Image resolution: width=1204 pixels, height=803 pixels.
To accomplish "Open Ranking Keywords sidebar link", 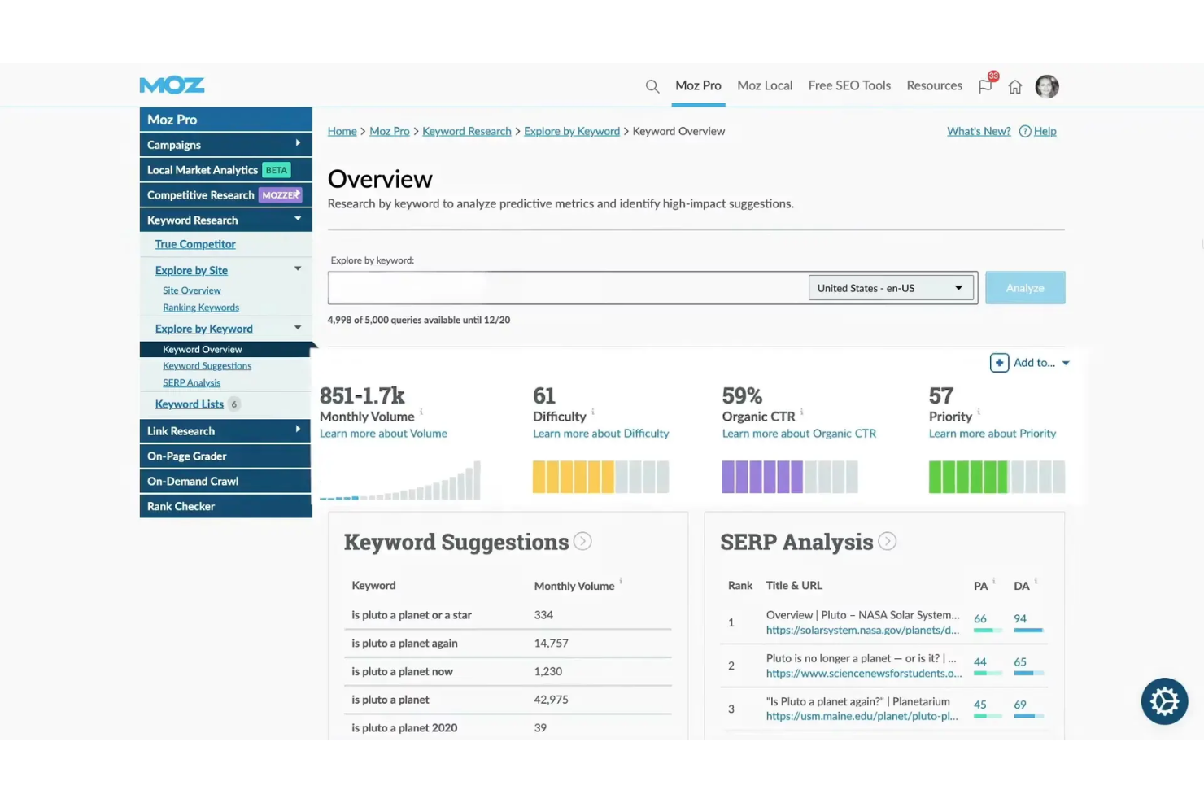I will point(201,308).
